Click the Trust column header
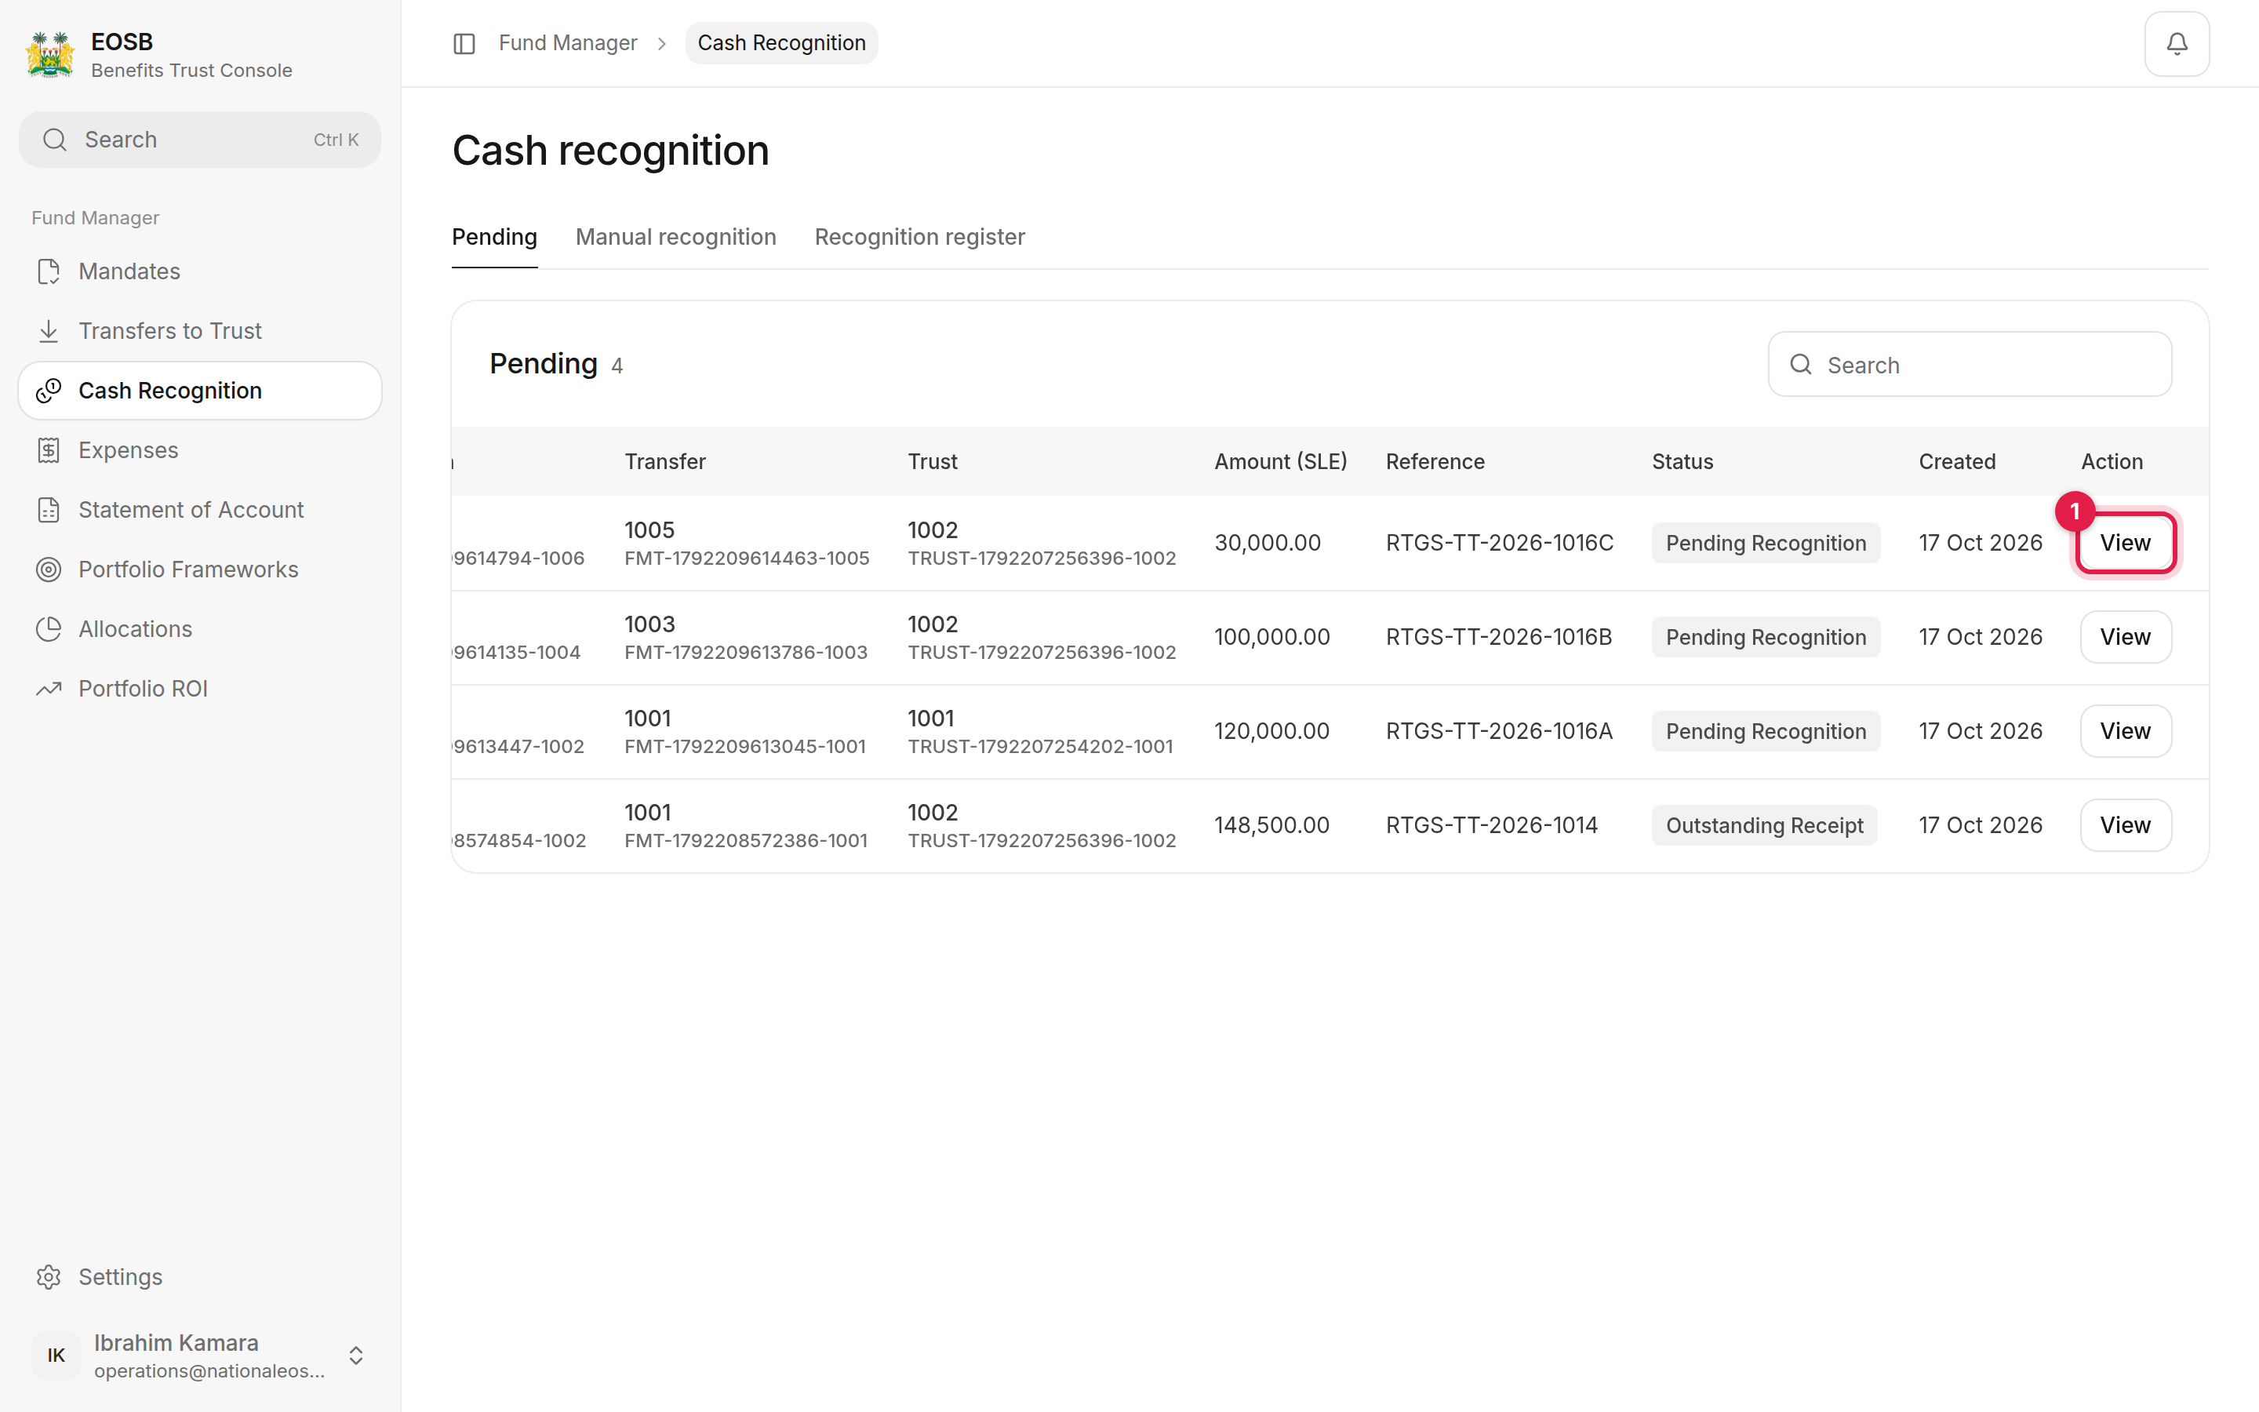Viewport: 2259px width, 1412px height. 933,461
